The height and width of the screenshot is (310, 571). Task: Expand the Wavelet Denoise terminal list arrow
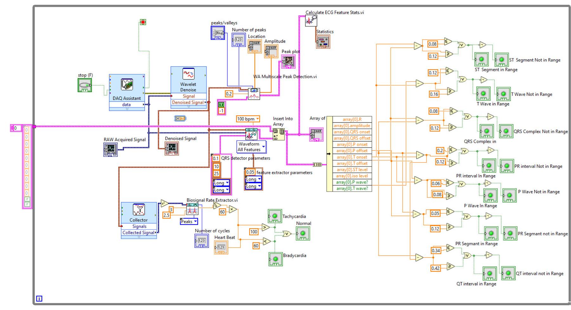188,107
